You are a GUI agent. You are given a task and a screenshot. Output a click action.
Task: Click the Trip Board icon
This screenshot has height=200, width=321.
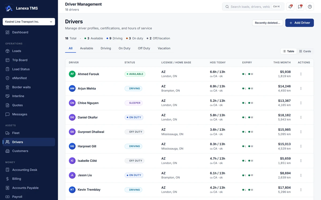[x=7, y=60]
